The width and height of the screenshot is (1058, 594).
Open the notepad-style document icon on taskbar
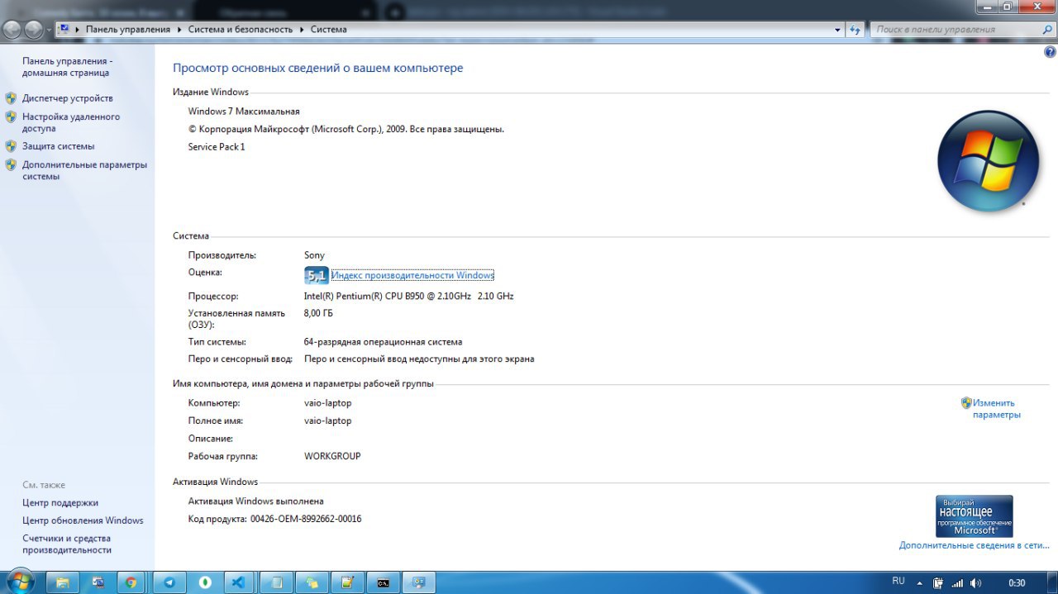pyautogui.click(x=278, y=582)
